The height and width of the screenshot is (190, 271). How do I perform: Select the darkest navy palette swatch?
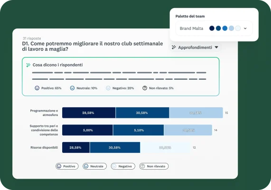click(x=212, y=28)
